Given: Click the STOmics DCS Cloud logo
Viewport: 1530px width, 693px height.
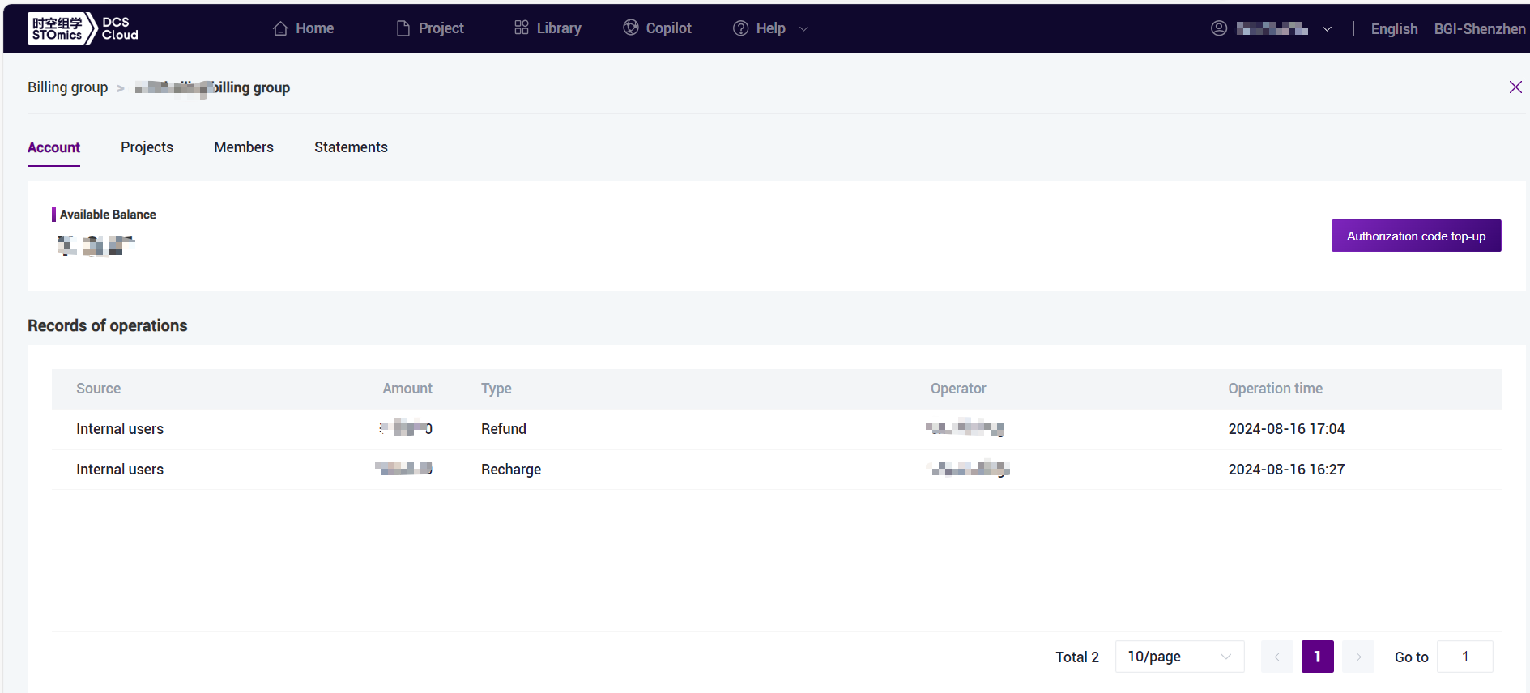Looking at the screenshot, I should (83, 28).
